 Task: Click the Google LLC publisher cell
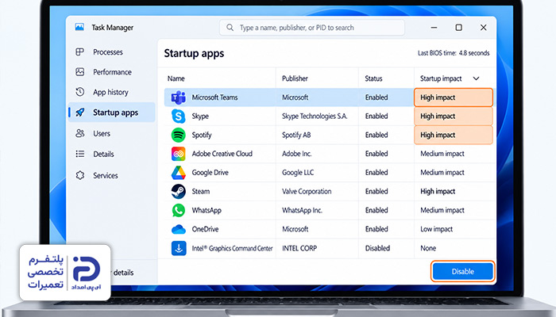pyautogui.click(x=298, y=172)
